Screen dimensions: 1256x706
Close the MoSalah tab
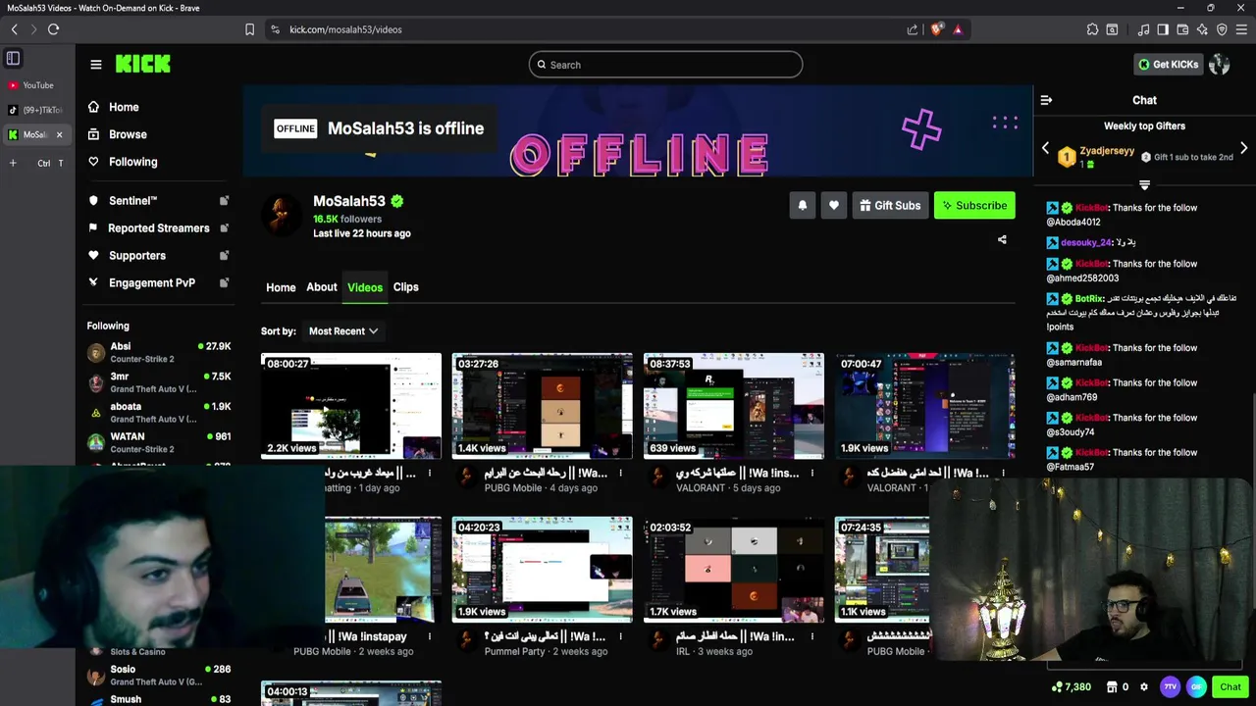click(59, 135)
